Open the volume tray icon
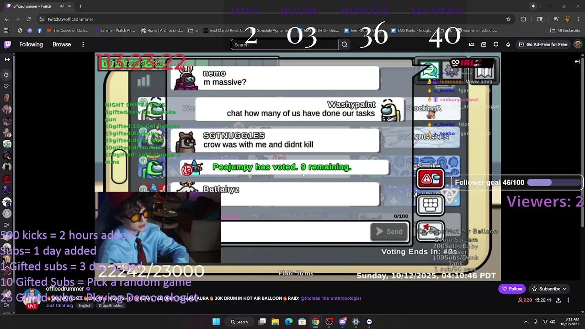The width and height of the screenshot is (585, 329). 553,322
